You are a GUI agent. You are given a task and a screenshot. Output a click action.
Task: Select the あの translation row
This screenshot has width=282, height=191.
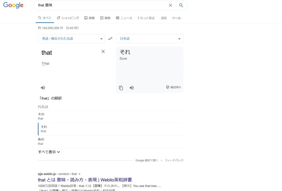(x=111, y=141)
